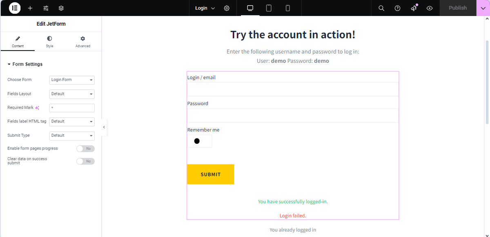Switch to the Advanced tab
Image resolution: width=490 pixels, height=237 pixels.
click(x=82, y=41)
